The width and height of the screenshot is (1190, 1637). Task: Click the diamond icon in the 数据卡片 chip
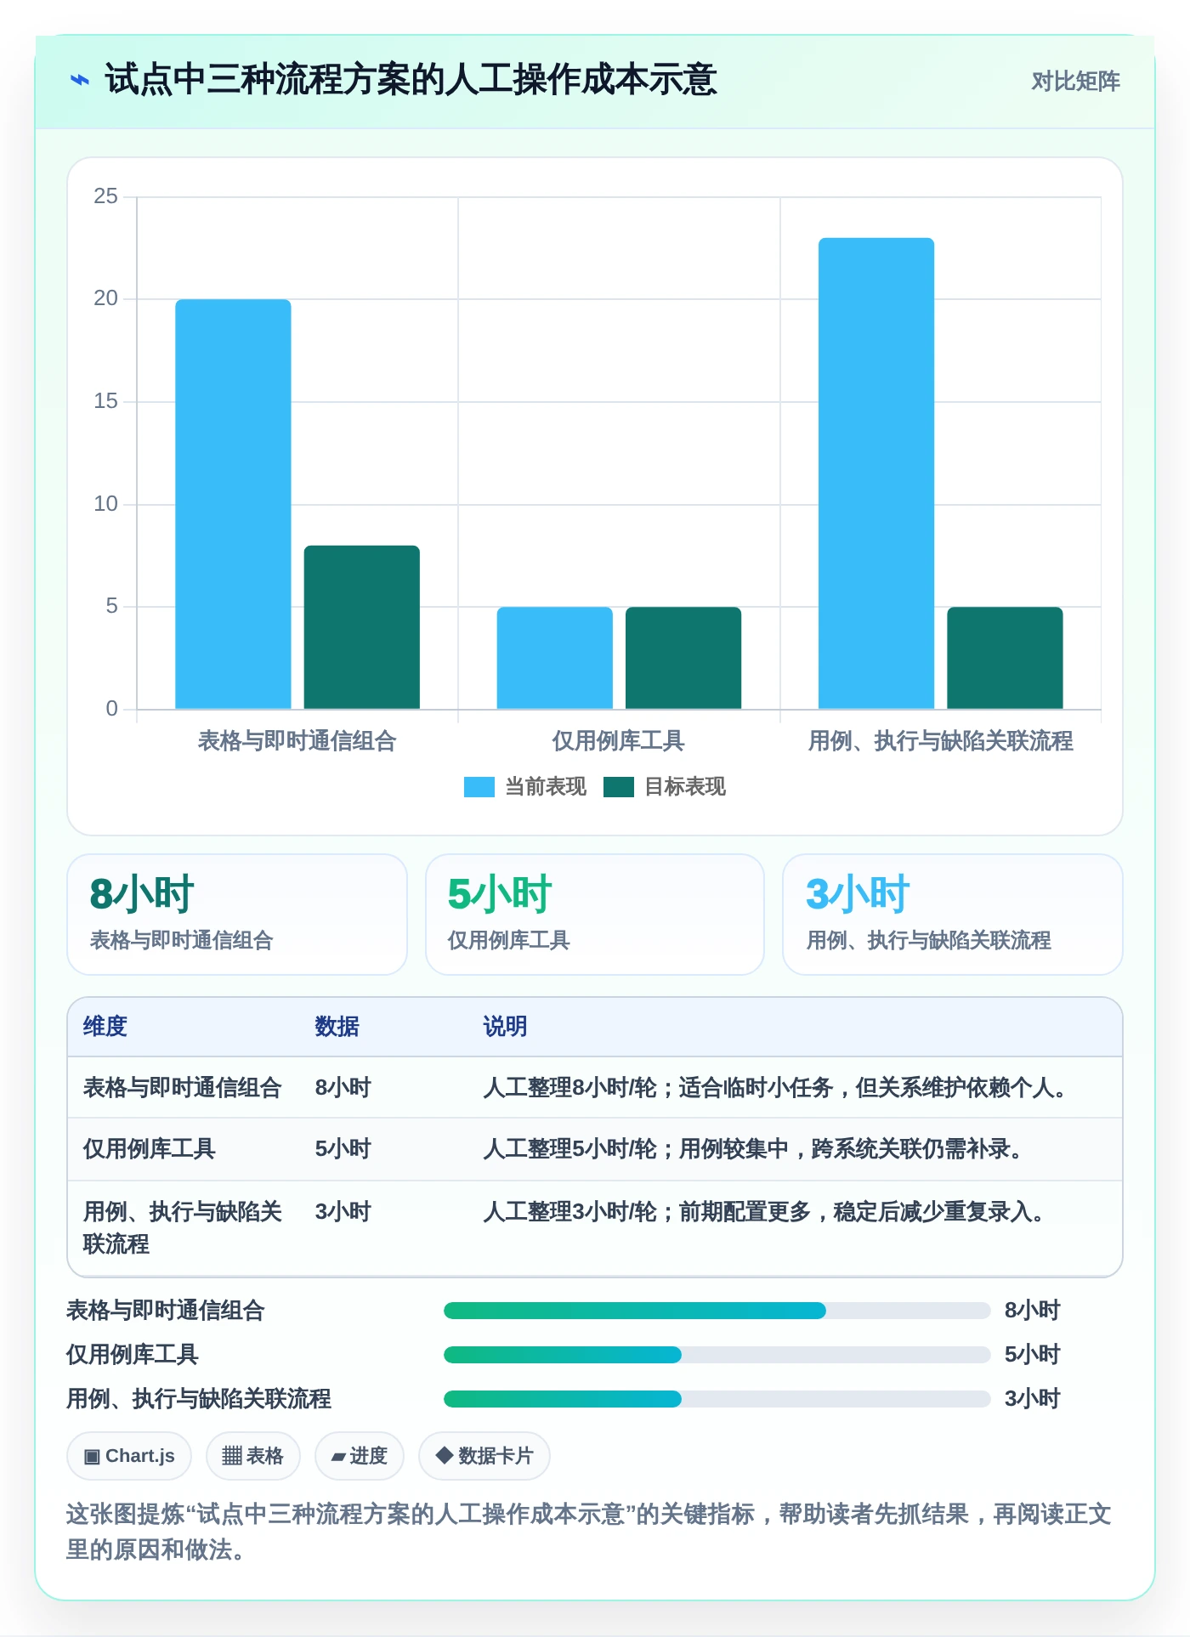pos(444,1455)
